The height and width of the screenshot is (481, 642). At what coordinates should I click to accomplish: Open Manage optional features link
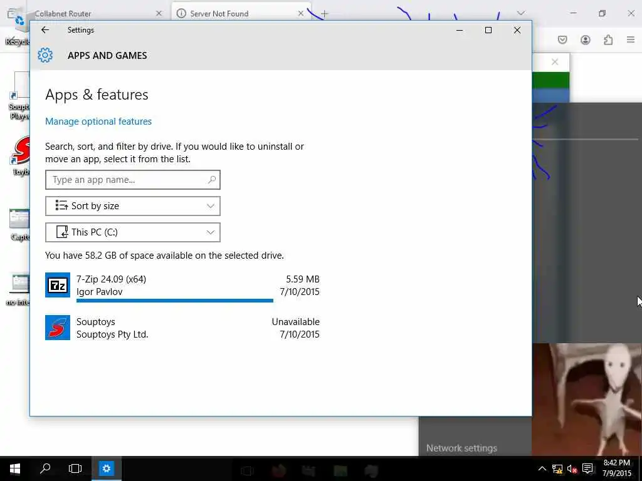click(98, 122)
